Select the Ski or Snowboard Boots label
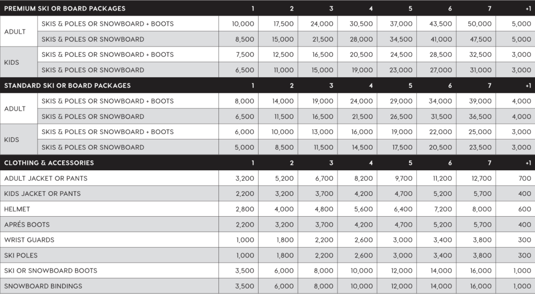Screen dimensions: 535x294 point(51,271)
